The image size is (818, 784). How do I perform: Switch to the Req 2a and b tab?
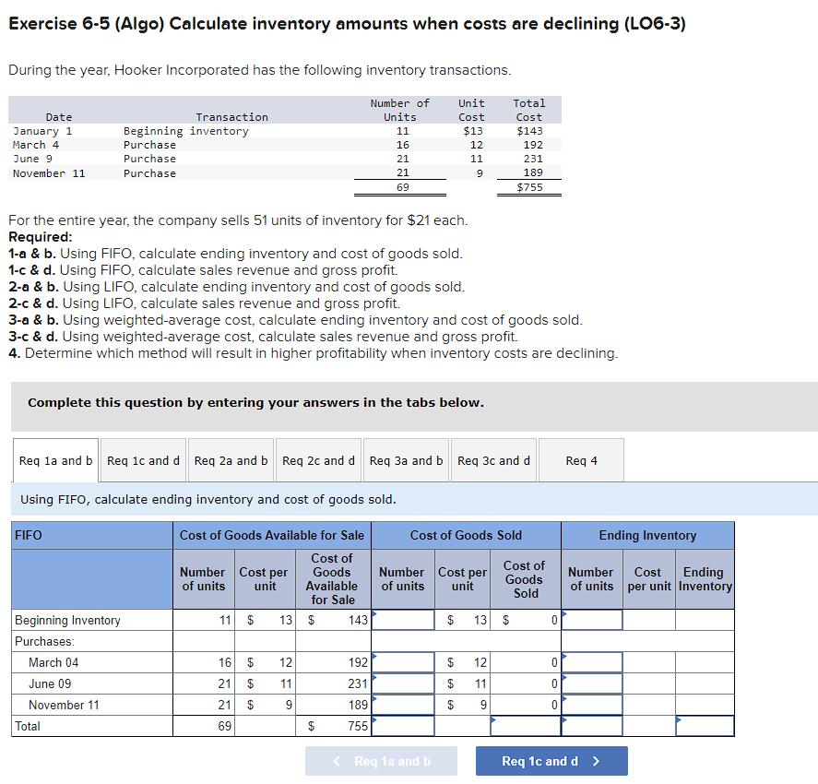[x=231, y=460]
